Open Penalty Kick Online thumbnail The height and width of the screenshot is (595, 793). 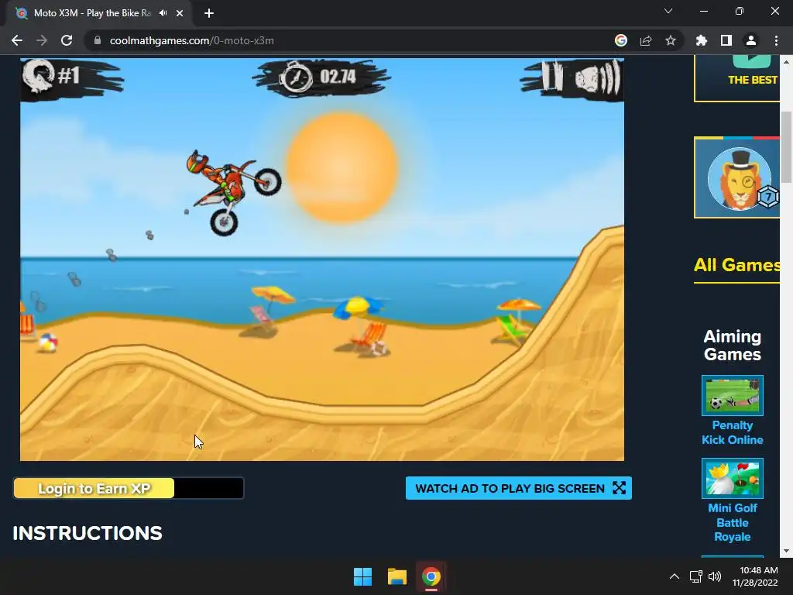point(733,395)
